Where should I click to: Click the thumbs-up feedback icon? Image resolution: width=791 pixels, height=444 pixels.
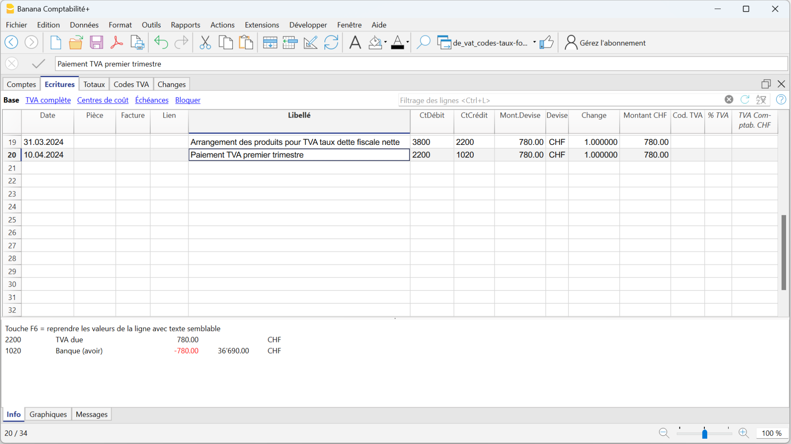click(546, 42)
